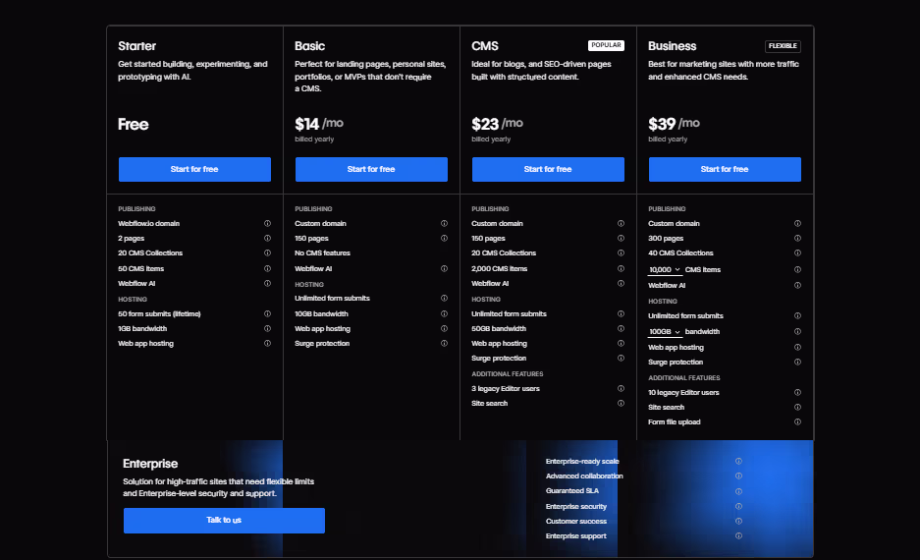
Task: Open the 100GB bandwidth dropdown
Action: pos(665,332)
